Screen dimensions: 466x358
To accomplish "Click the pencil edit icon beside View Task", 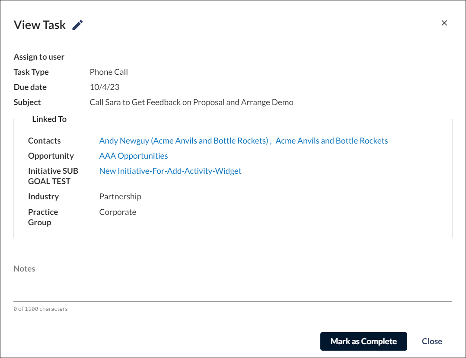I will [x=77, y=25].
